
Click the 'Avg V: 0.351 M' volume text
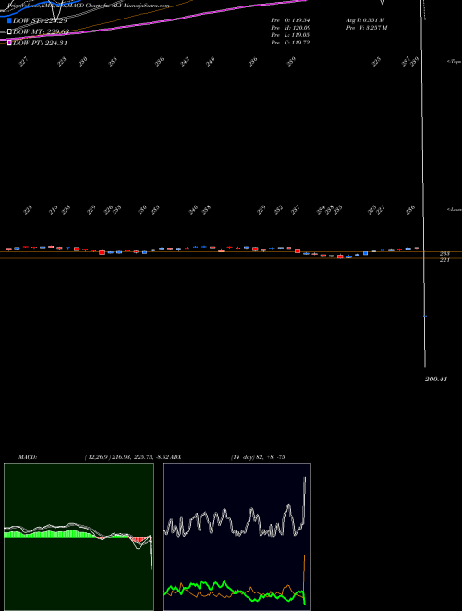pos(366,19)
